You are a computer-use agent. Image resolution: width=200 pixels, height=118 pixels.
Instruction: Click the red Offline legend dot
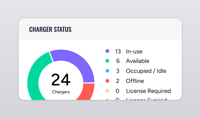click(107, 81)
